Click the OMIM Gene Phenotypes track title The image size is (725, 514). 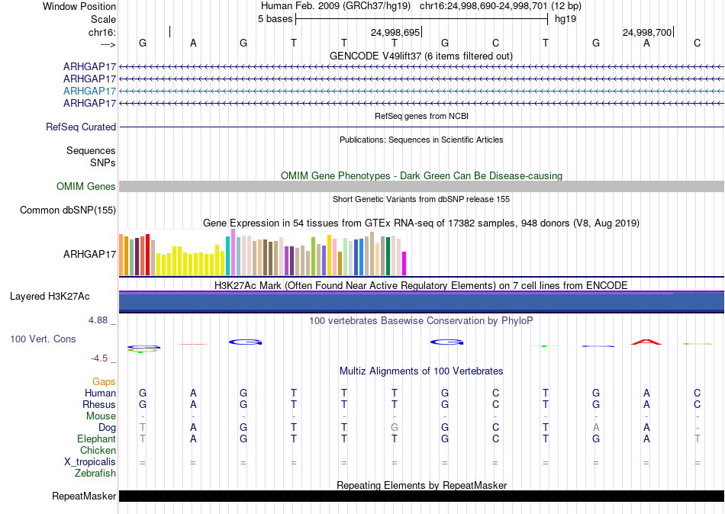[422, 175]
